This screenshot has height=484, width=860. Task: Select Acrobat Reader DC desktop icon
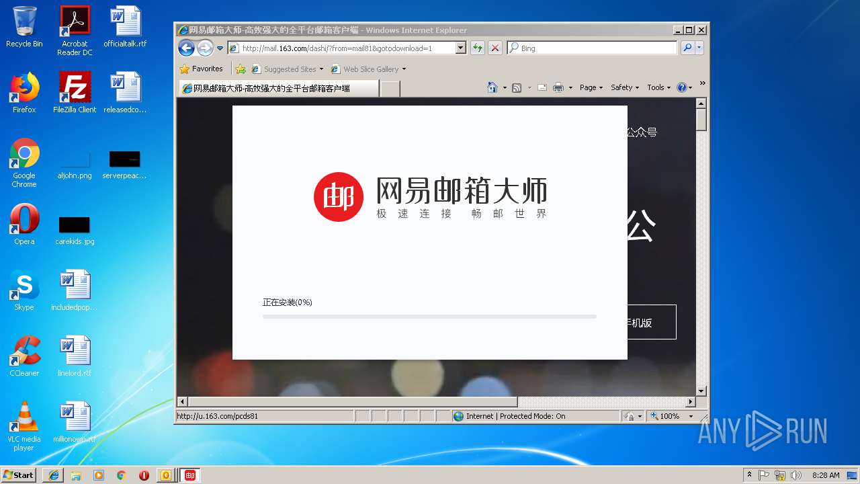pyautogui.click(x=75, y=30)
